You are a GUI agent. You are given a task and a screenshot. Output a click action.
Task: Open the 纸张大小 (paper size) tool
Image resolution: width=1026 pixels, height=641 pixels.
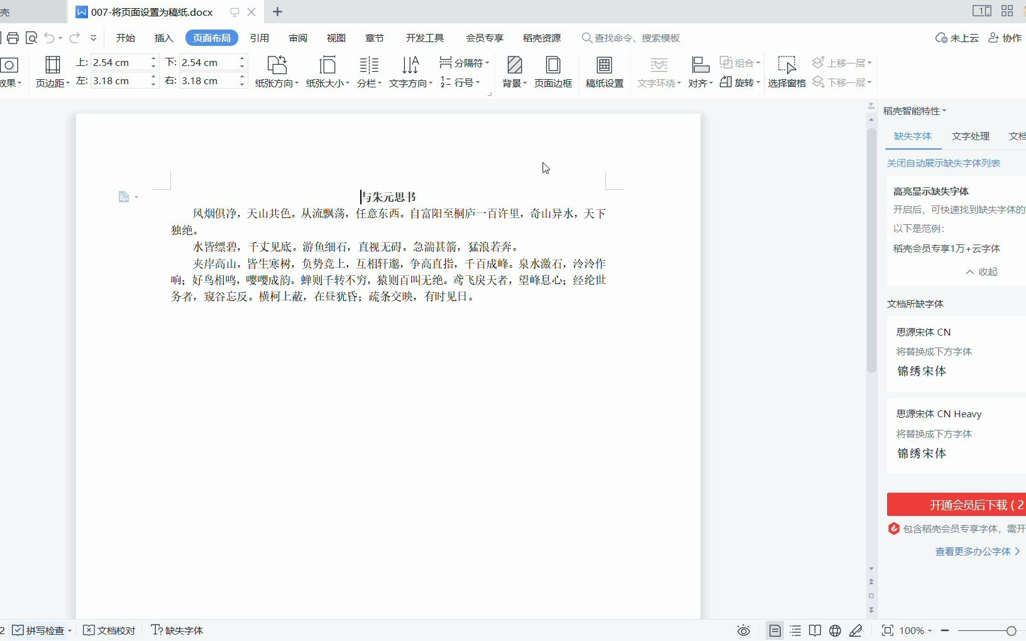click(327, 72)
